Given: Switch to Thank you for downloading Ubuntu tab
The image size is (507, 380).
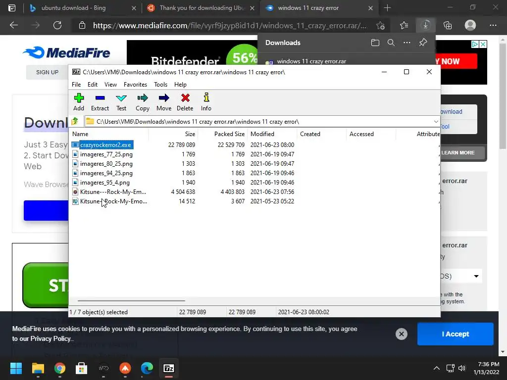Looking at the screenshot, I should point(201,8).
